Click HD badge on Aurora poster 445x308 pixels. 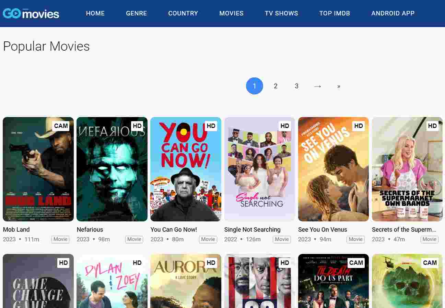[x=211, y=263]
